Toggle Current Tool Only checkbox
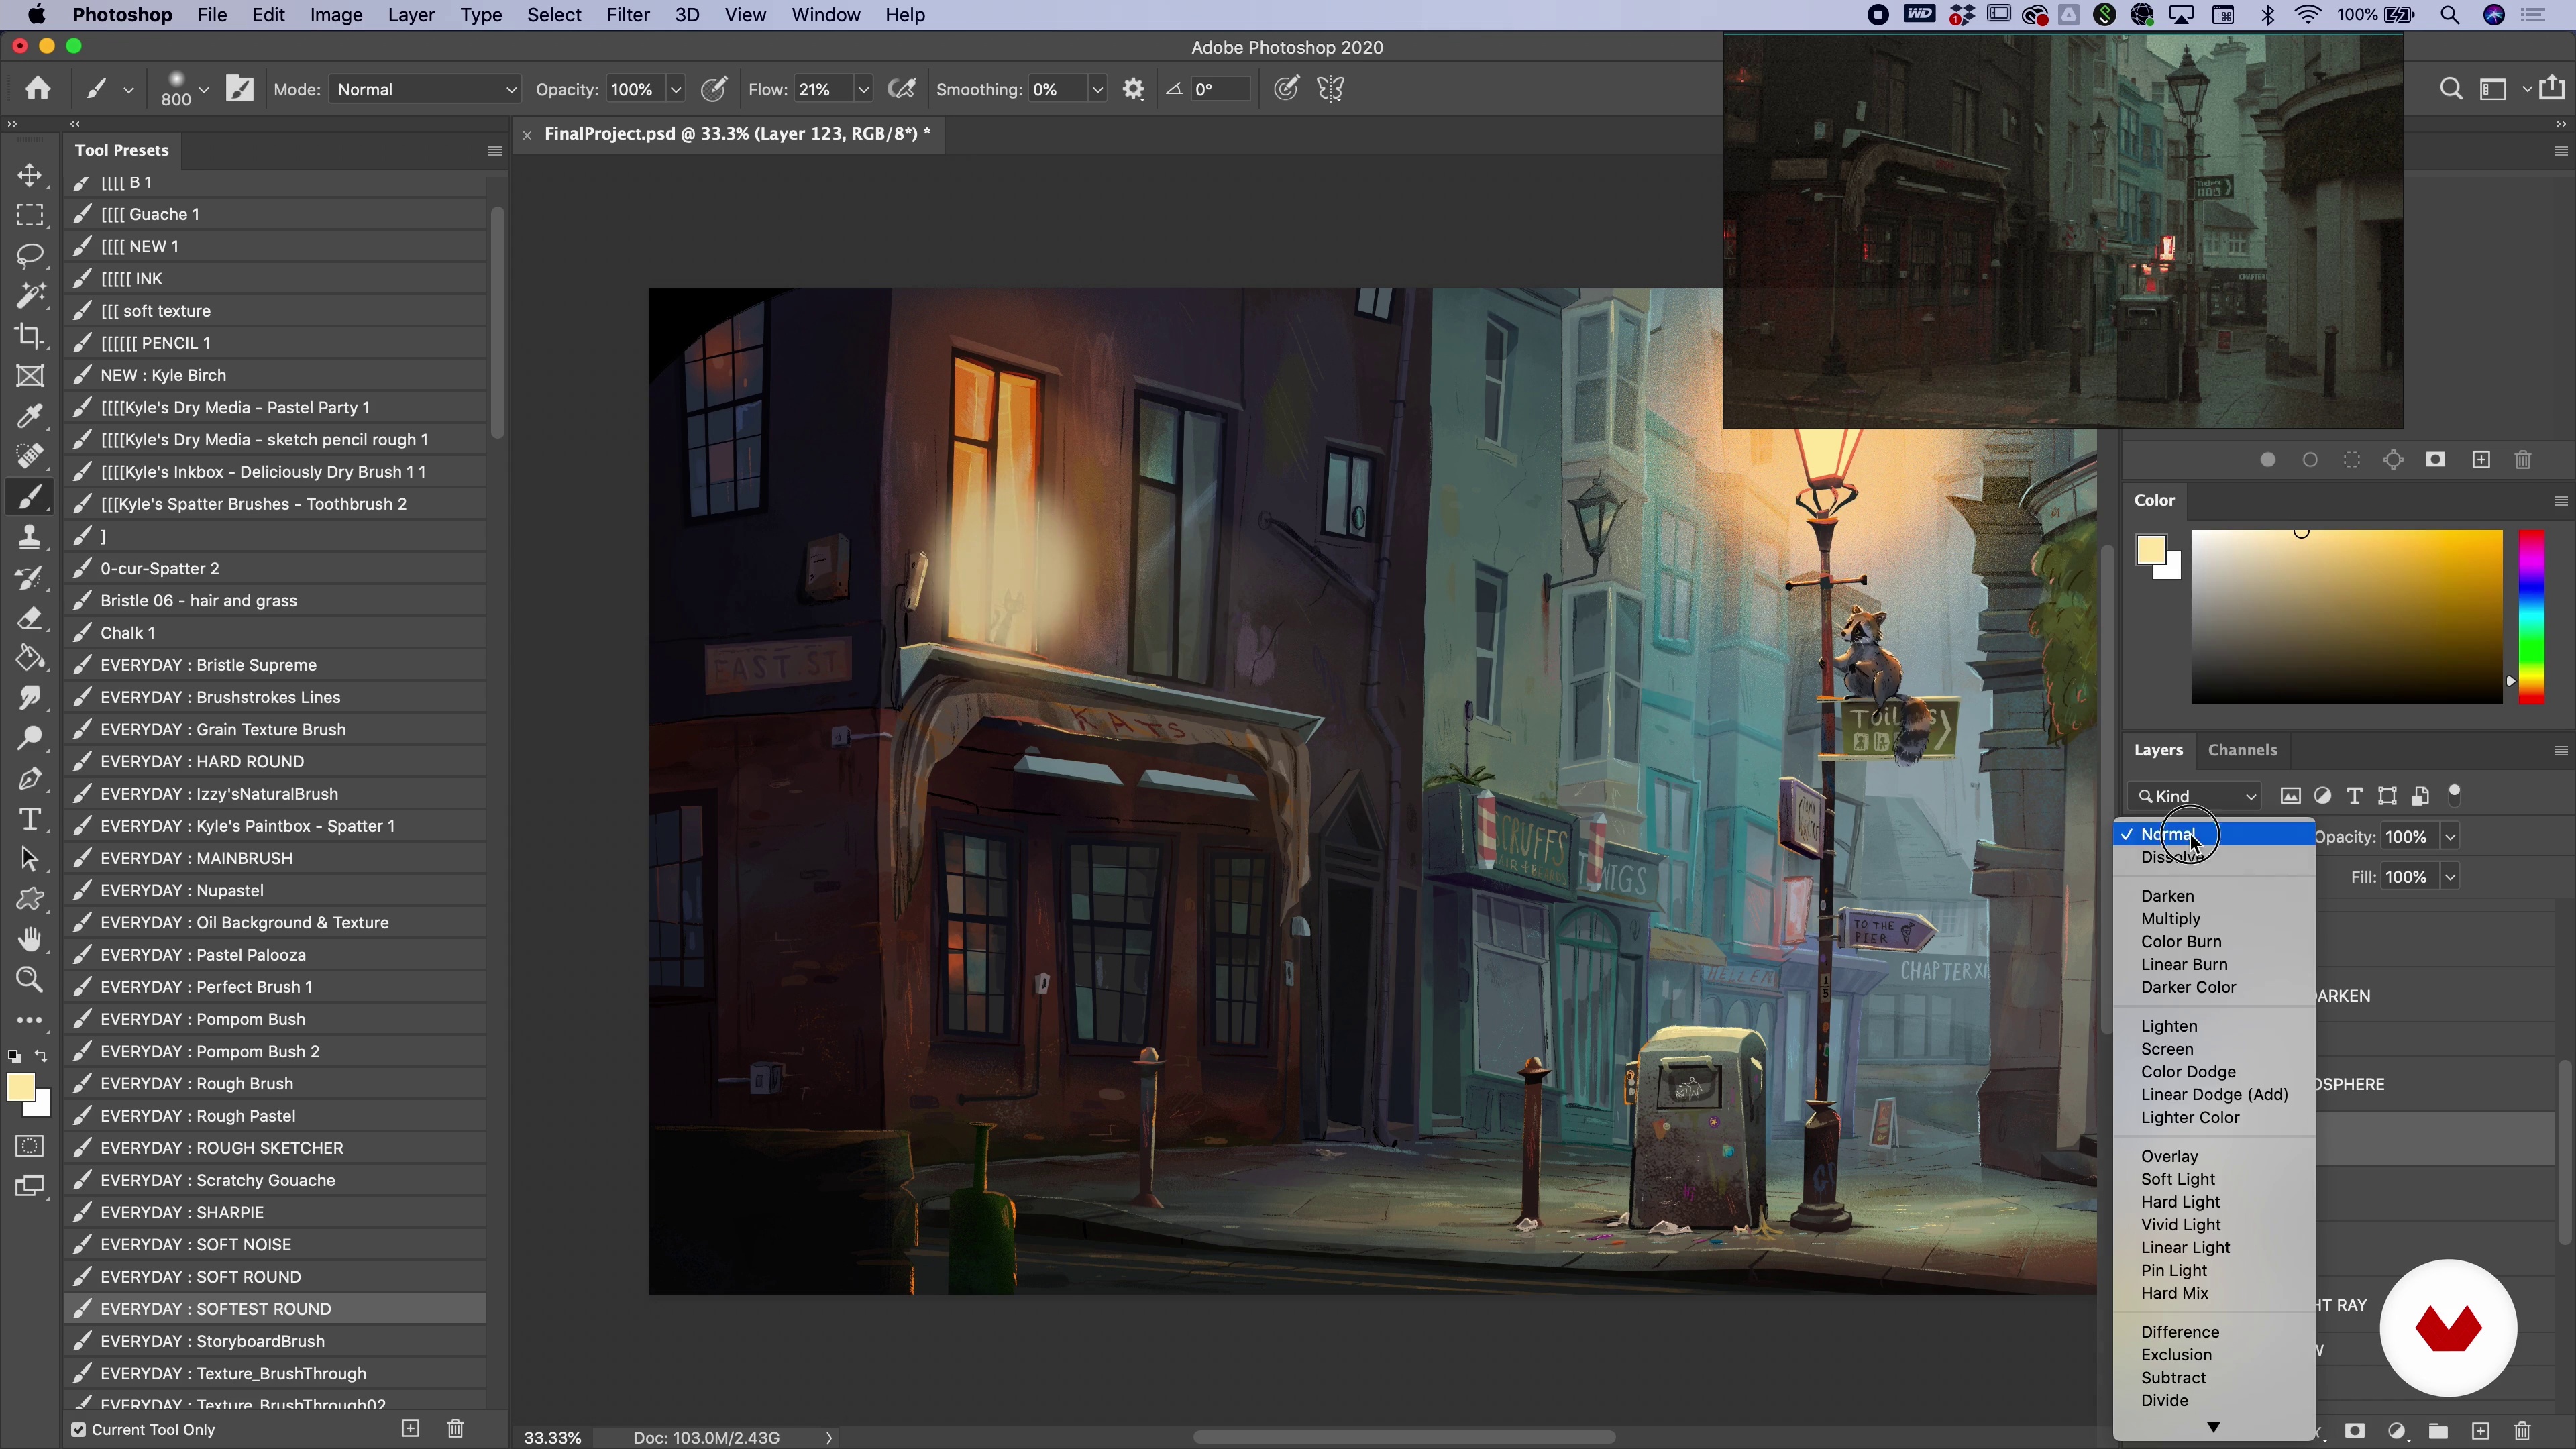 click(78, 1429)
